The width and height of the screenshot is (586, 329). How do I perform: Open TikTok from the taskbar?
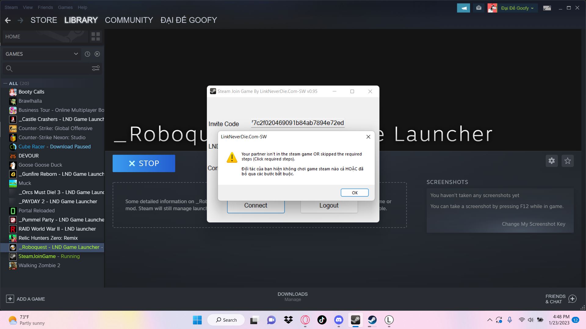click(322, 320)
